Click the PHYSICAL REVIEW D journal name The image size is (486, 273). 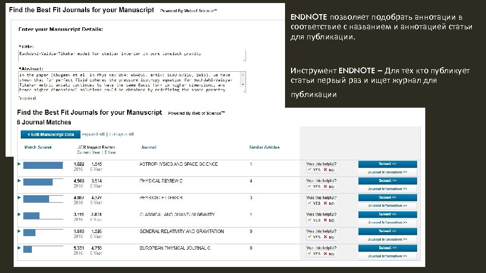(x=161, y=181)
